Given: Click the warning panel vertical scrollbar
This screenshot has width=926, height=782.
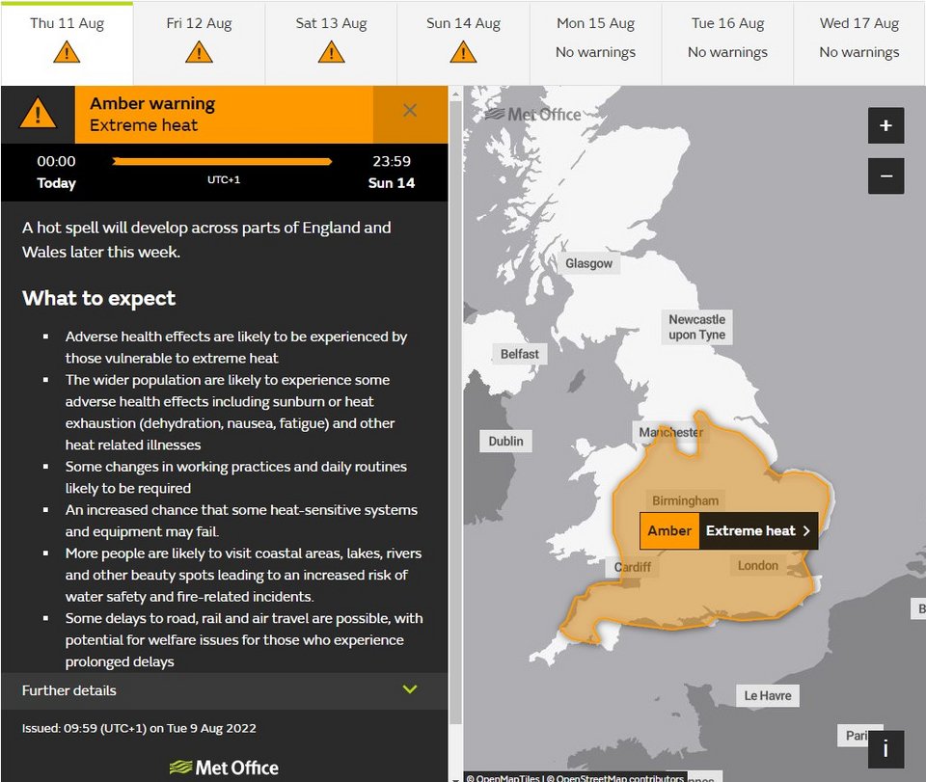Looking at the screenshot, I should click(455, 386).
